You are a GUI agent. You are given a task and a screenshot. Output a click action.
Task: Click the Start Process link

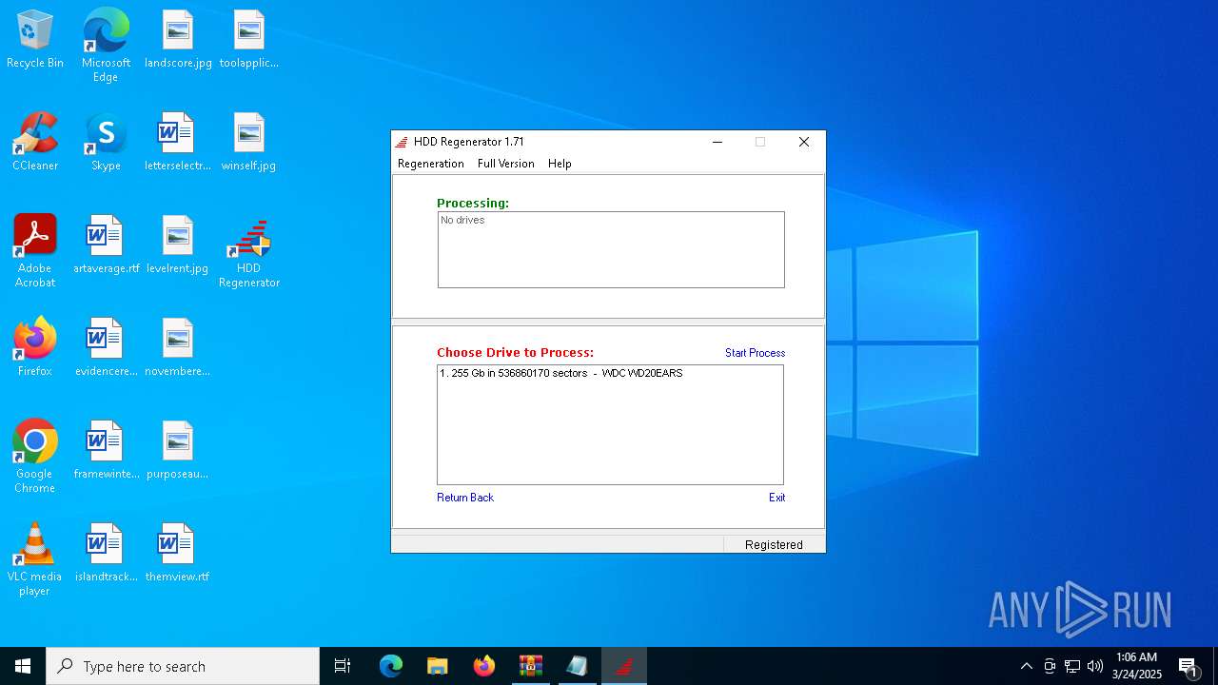pyautogui.click(x=755, y=353)
